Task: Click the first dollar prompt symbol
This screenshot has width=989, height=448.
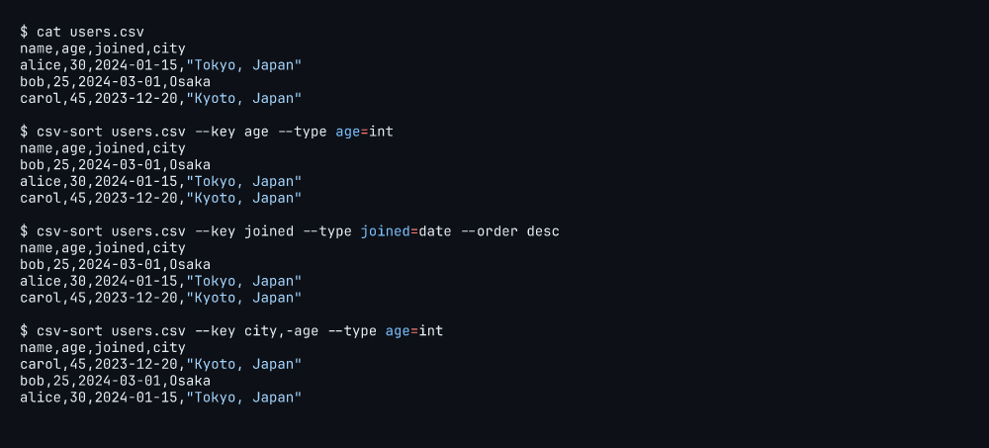Action: pyautogui.click(x=24, y=32)
